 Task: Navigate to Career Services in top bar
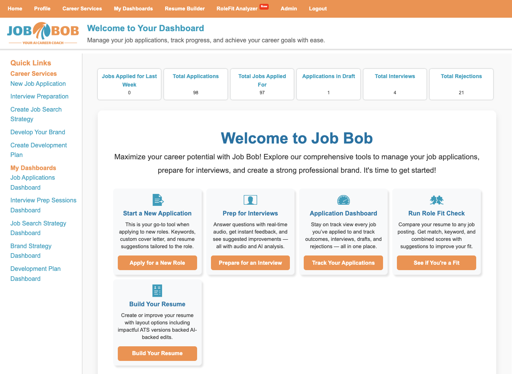[82, 8]
